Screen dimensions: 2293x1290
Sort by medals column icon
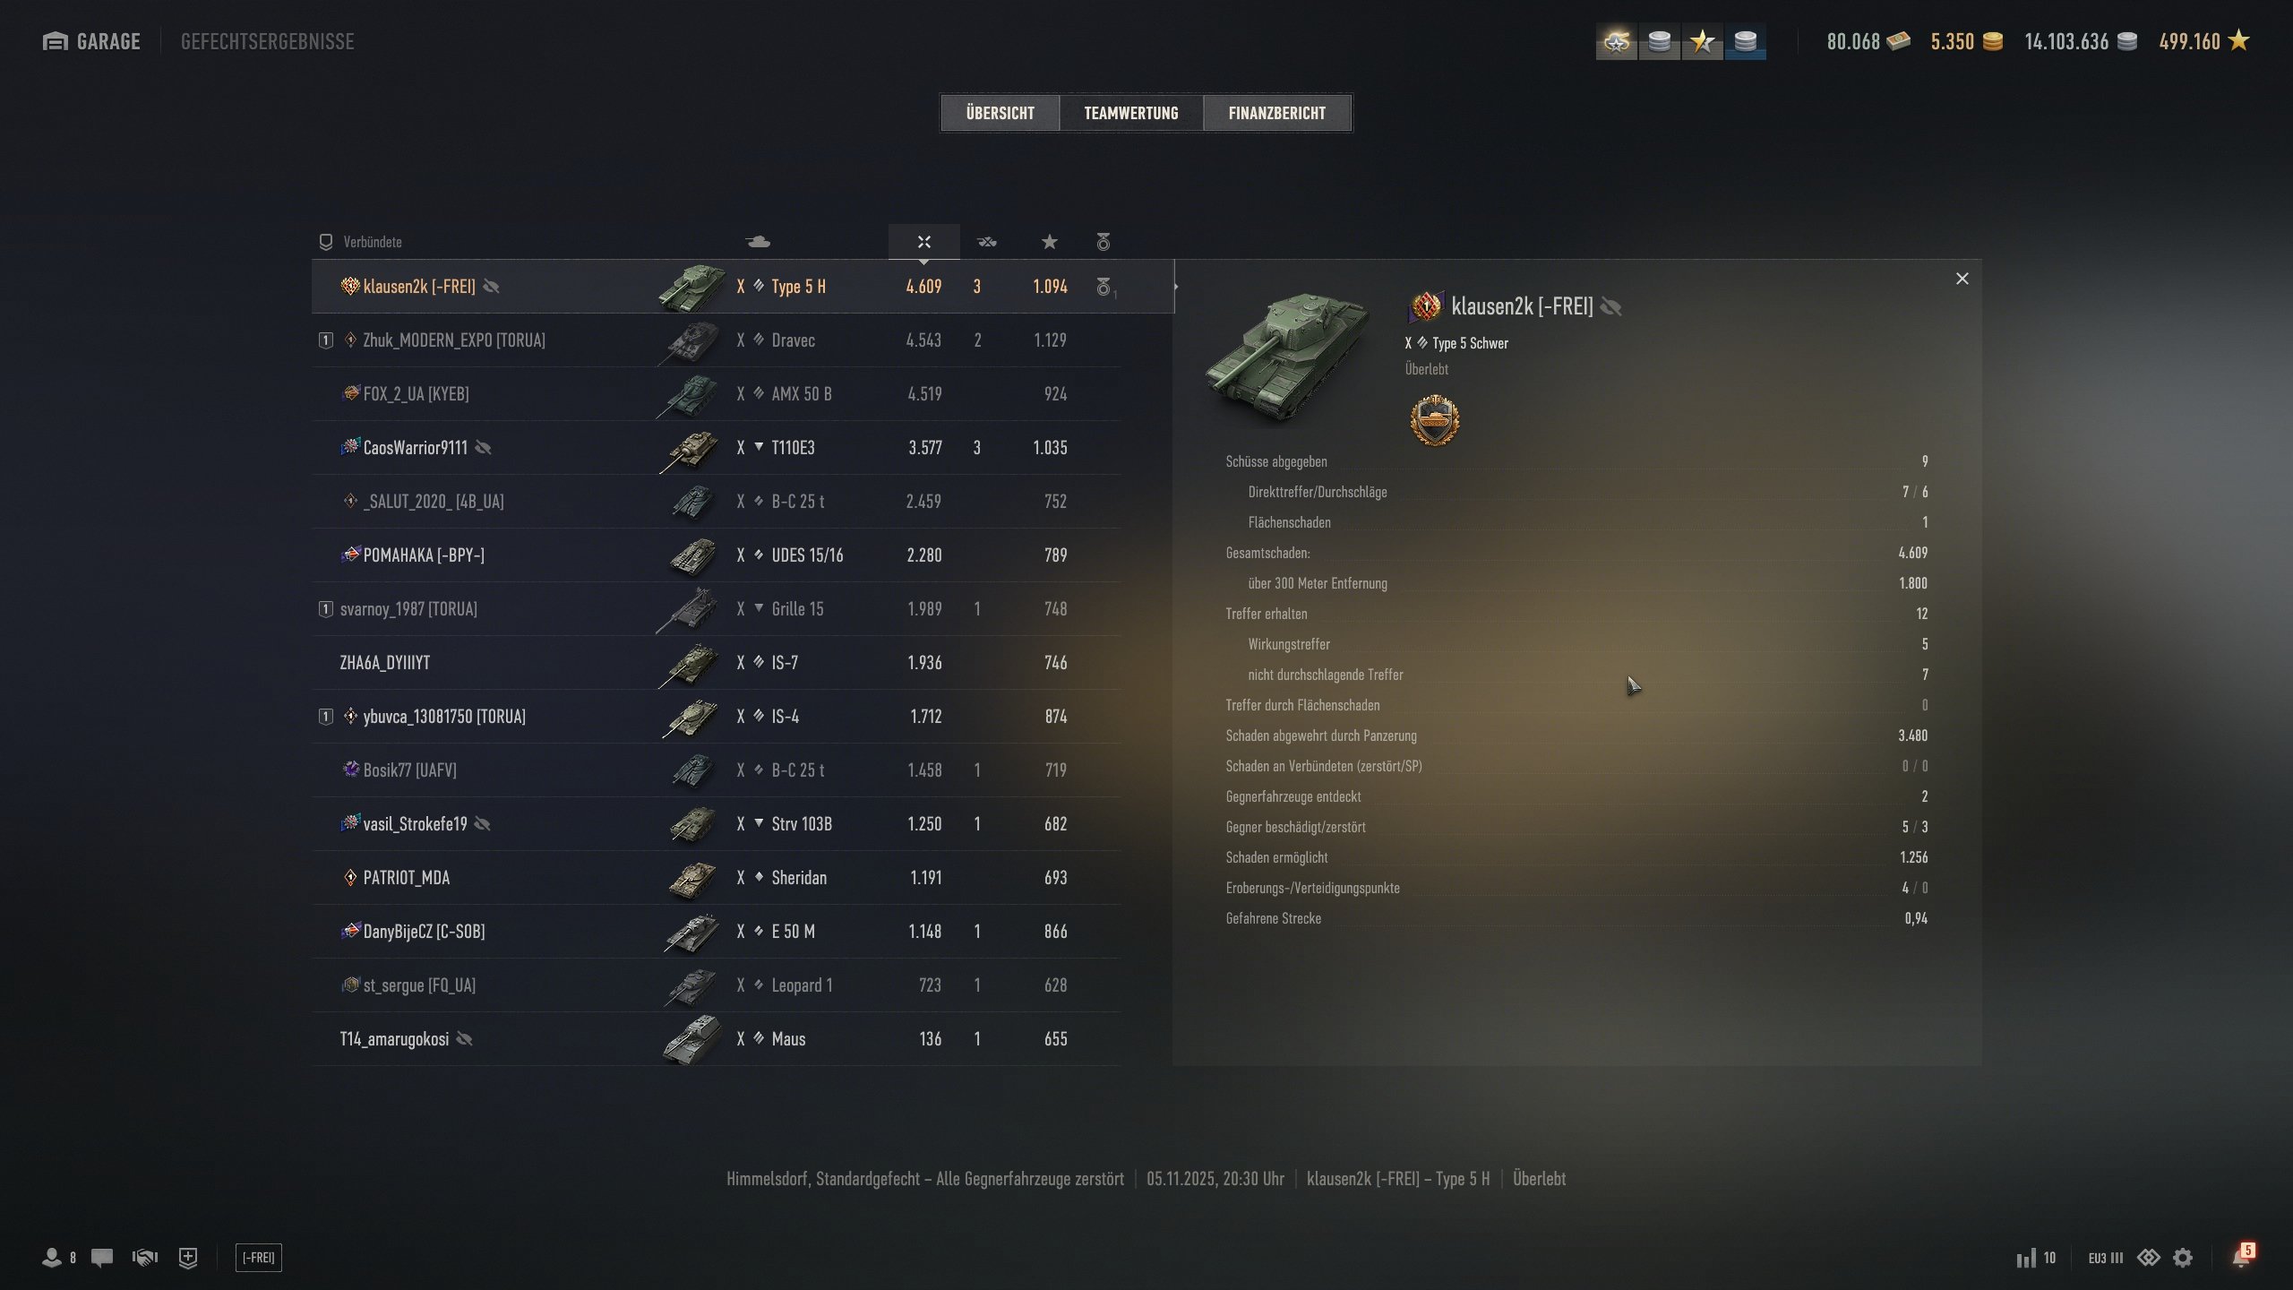click(x=1104, y=242)
